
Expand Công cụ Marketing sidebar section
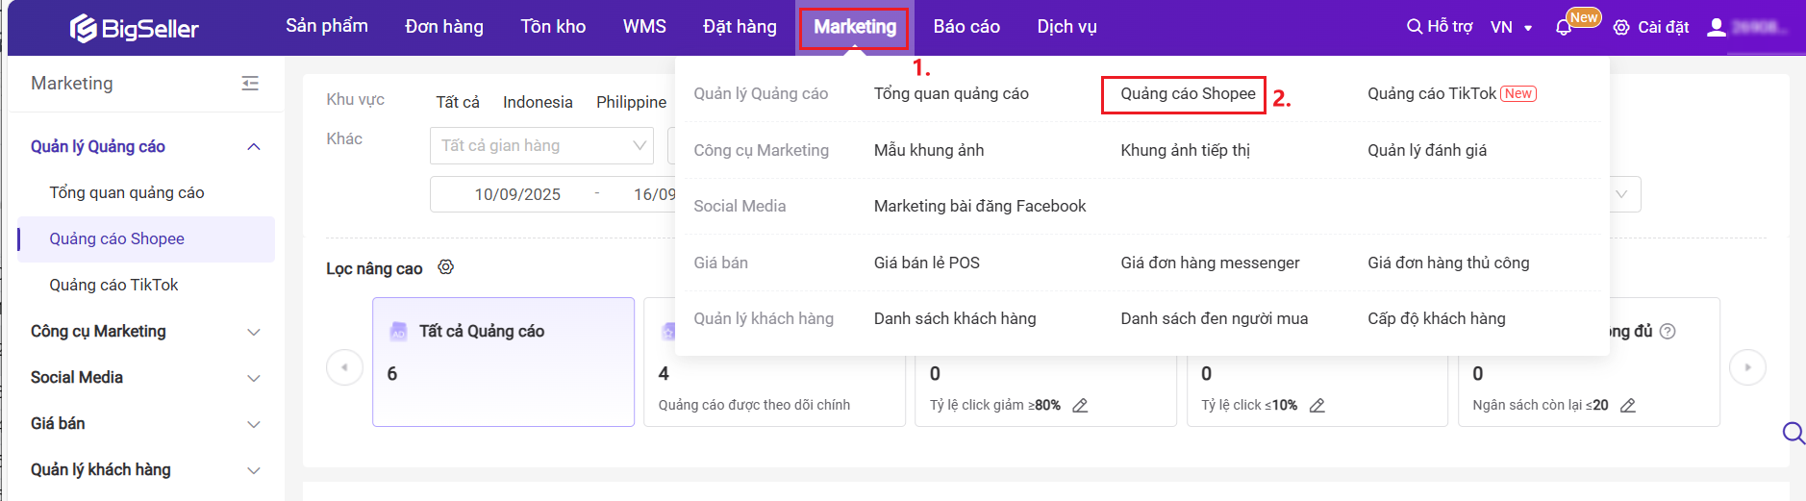[254, 332]
